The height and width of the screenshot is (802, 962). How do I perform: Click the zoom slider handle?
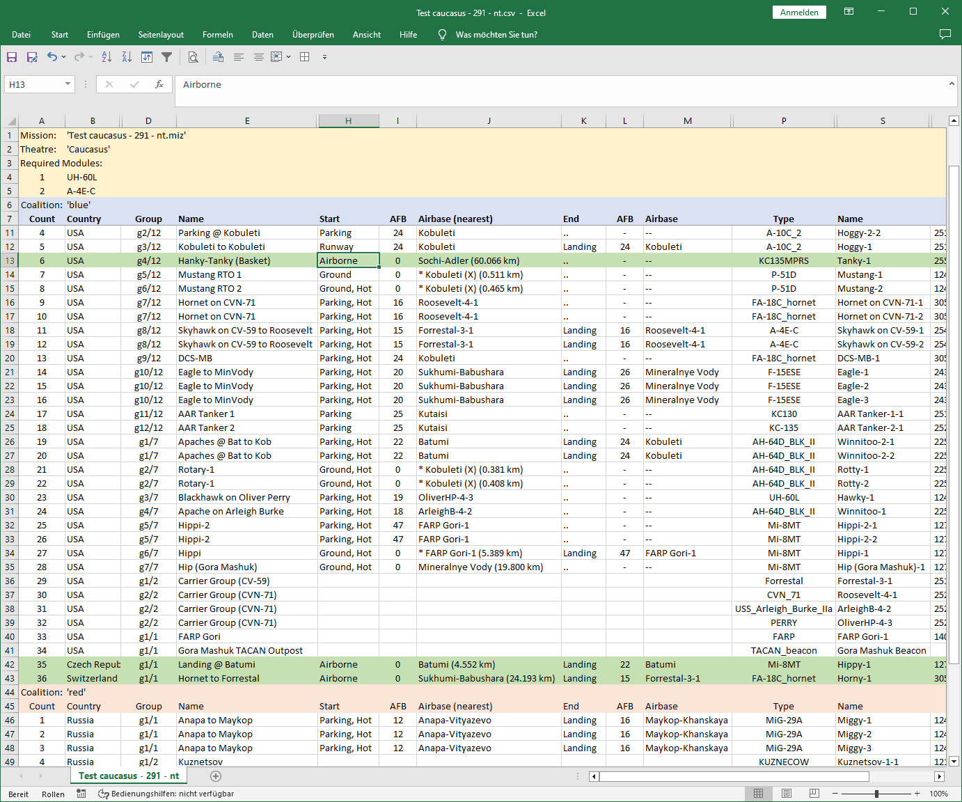coord(876,794)
